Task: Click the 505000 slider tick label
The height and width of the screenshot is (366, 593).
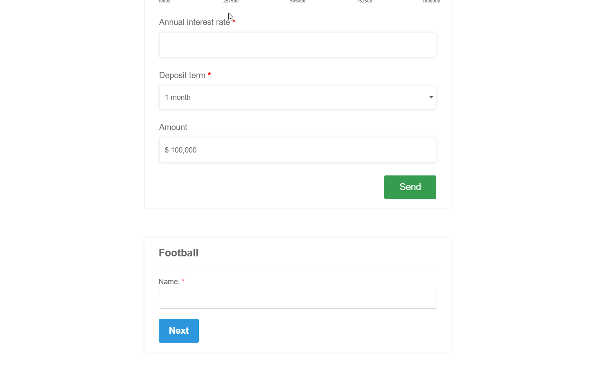Action: click(x=298, y=1)
